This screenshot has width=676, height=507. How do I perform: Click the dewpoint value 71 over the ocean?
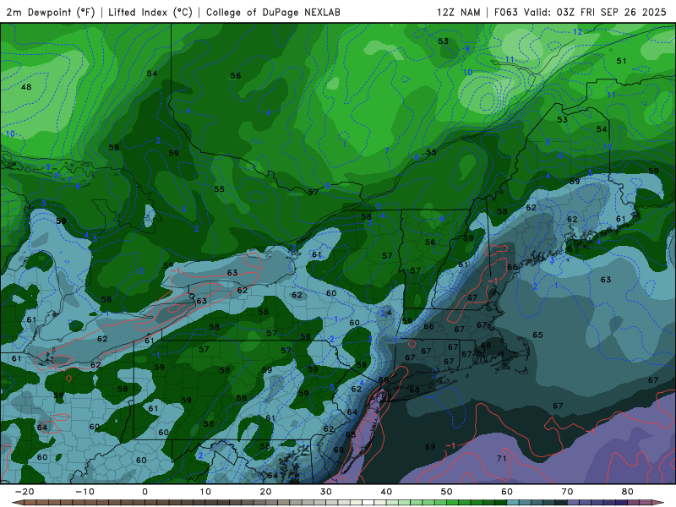coord(501,458)
